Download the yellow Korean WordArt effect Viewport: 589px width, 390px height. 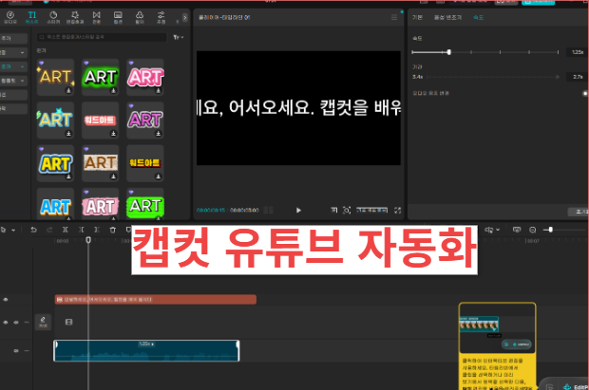point(158,176)
